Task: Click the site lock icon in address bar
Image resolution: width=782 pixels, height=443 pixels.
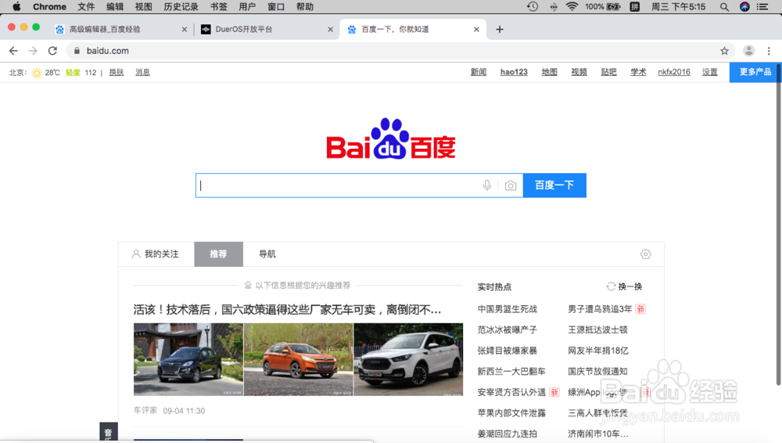Action: pos(77,50)
